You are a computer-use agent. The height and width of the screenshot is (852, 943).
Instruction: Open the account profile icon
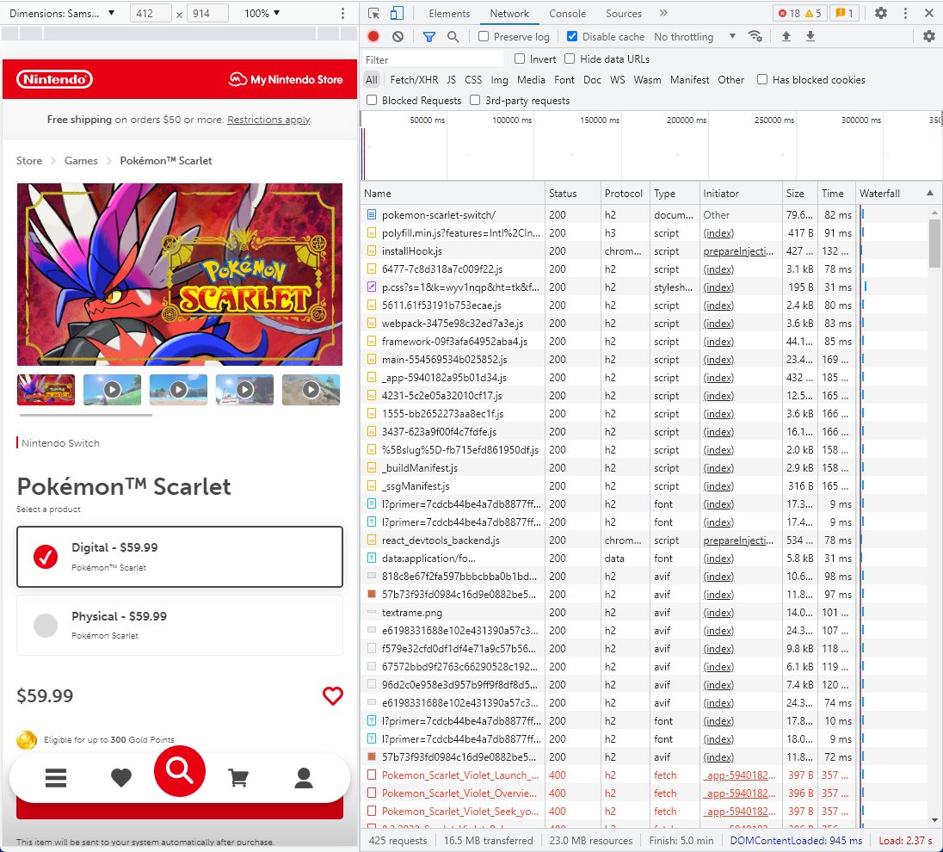pyautogui.click(x=304, y=778)
